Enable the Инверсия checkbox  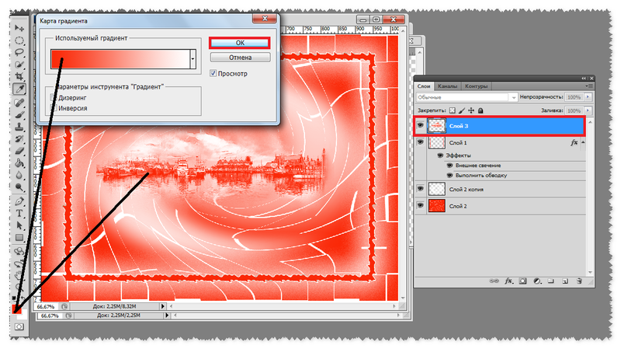54,108
